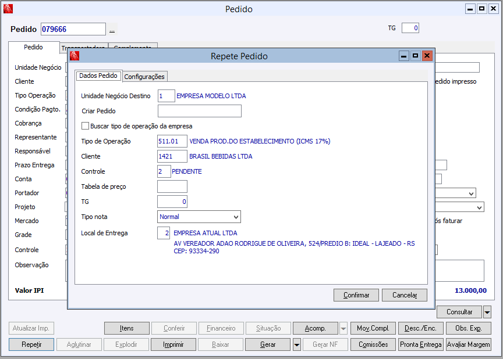Screen dimensions: 503x359
Task: Open the Tipo nota dropdown
Action: 236,217
